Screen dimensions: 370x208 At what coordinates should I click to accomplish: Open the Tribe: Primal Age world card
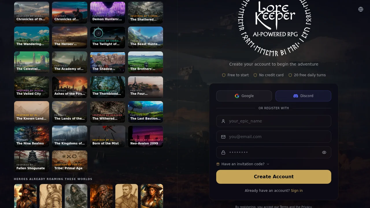(x=69, y=161)
